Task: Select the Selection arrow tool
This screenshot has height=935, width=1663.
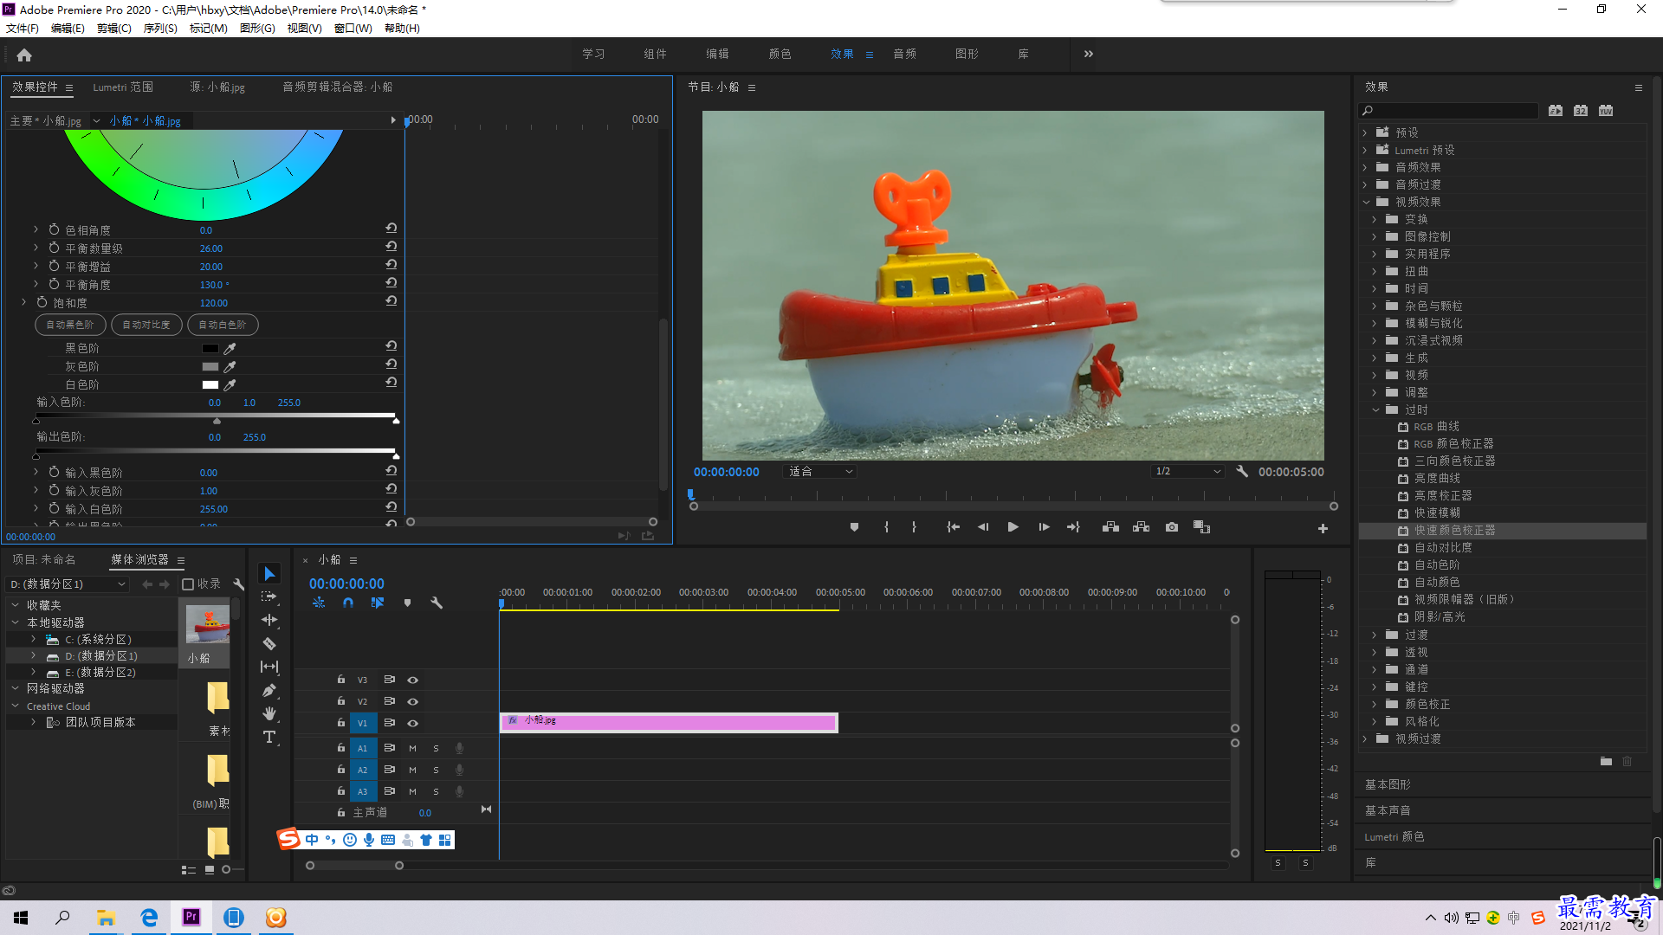Action: coord(269,574)
